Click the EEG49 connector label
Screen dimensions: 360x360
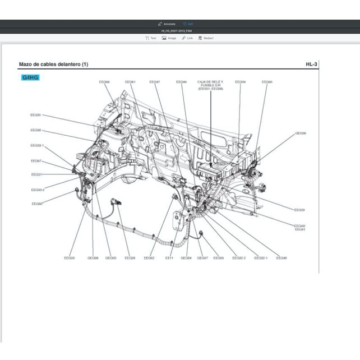click(x=281, y=258)
